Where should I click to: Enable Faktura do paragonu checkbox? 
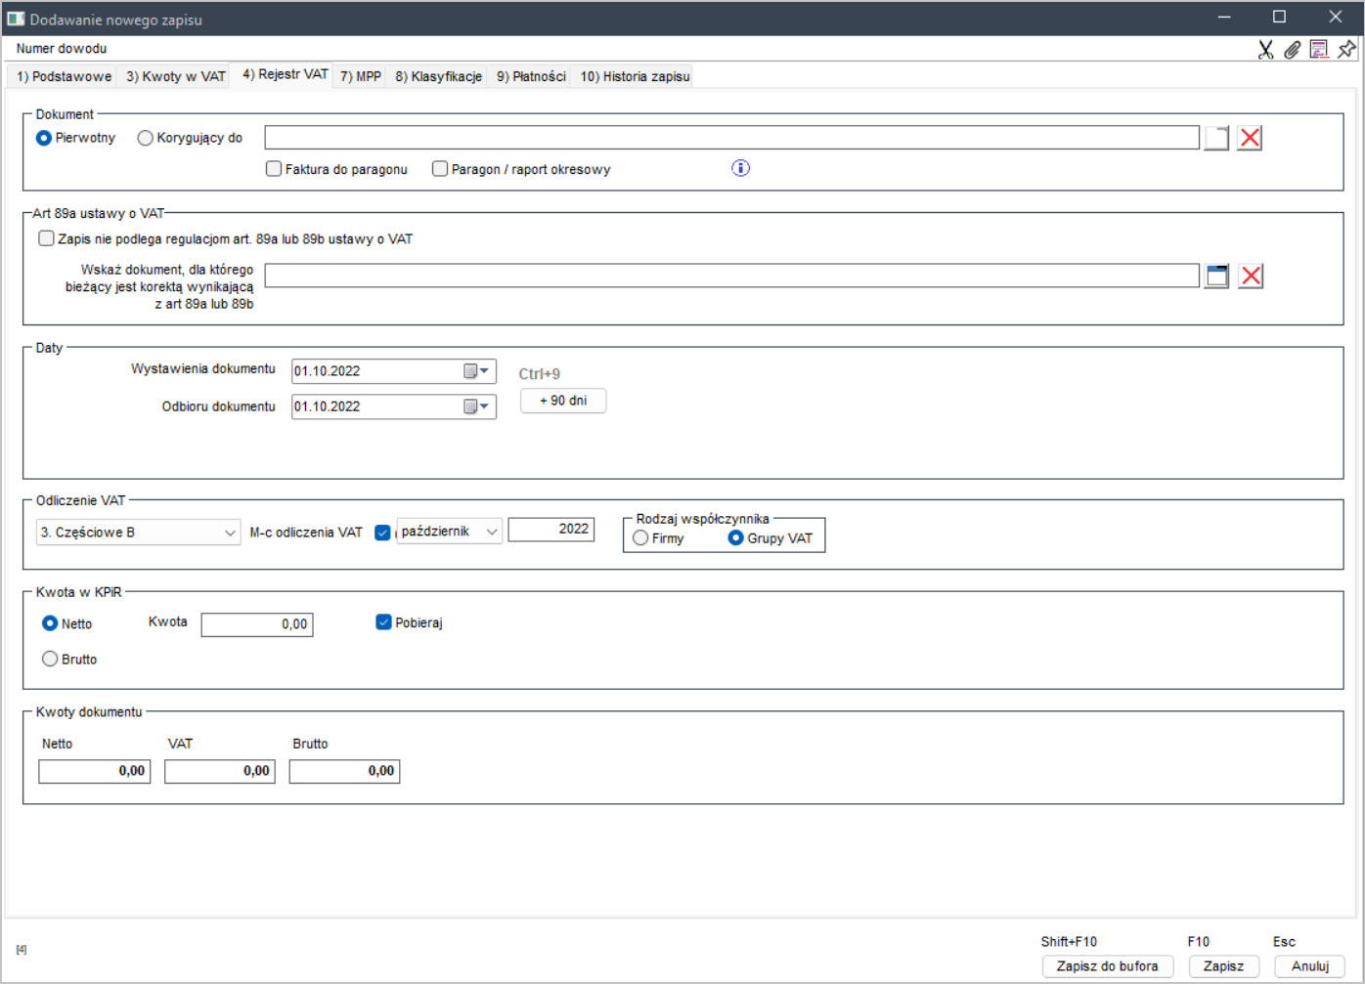[274, 169]
